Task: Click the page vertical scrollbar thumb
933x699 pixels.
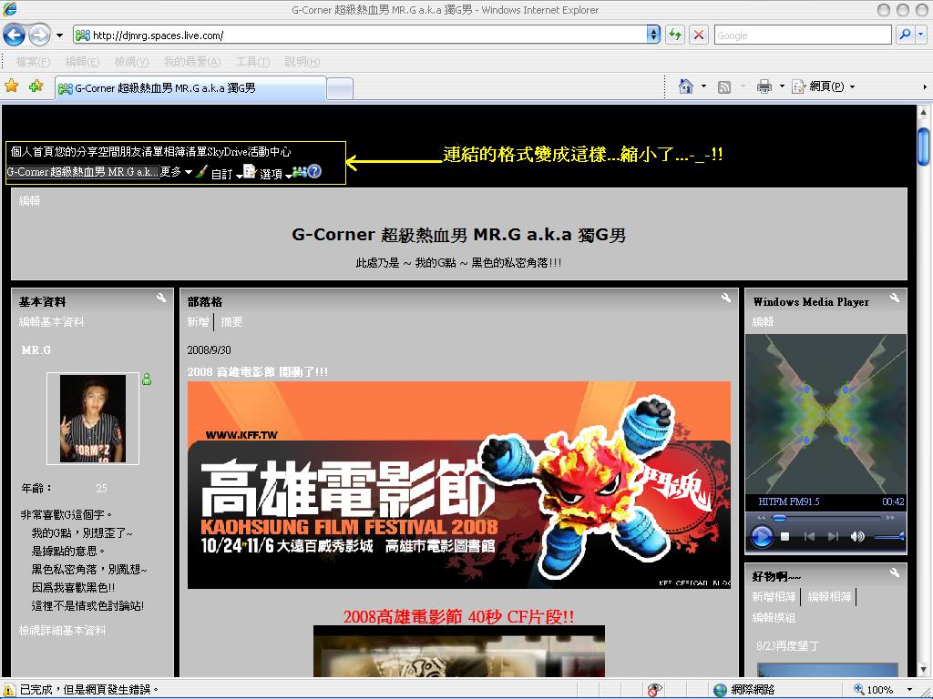Action: pos(924,147)
